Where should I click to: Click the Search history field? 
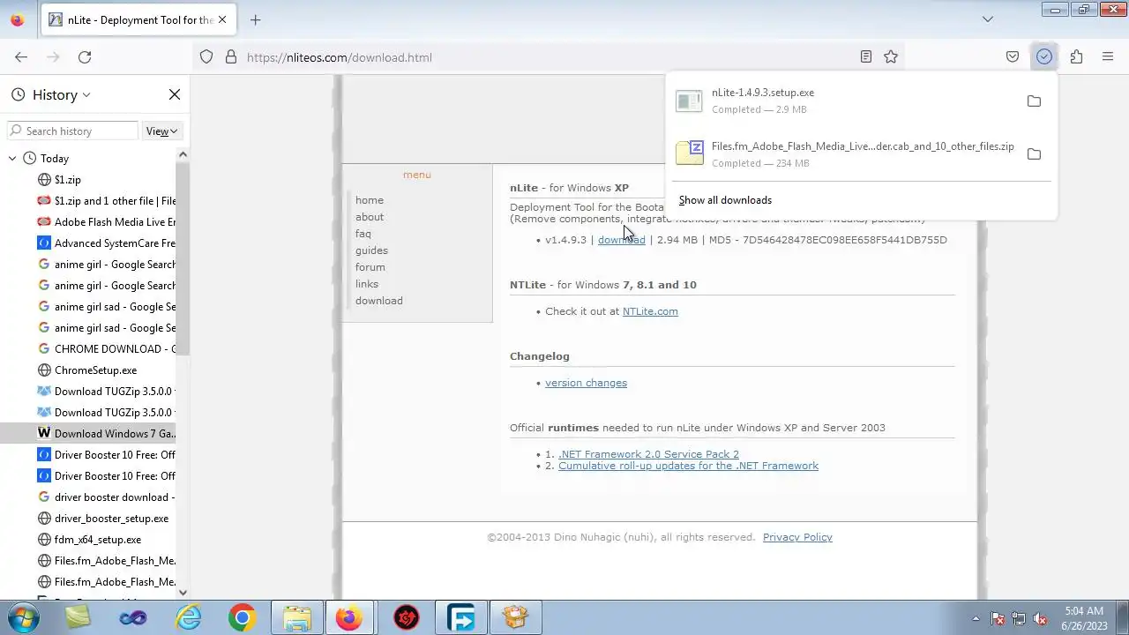pos(72,131)
